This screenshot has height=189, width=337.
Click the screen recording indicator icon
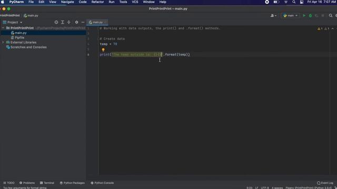coord(267,2)
